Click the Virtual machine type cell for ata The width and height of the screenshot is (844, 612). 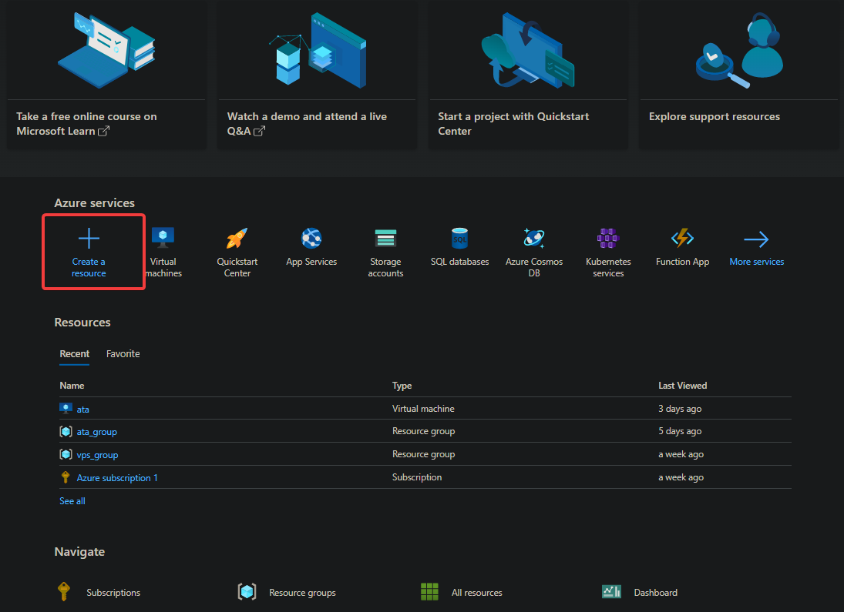tap(423, 409)
